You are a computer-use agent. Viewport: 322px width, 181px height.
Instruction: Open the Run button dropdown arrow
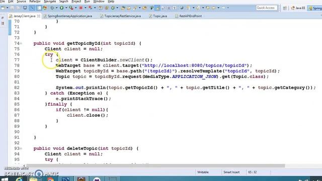pyautogui.click(x=66, y=8)
